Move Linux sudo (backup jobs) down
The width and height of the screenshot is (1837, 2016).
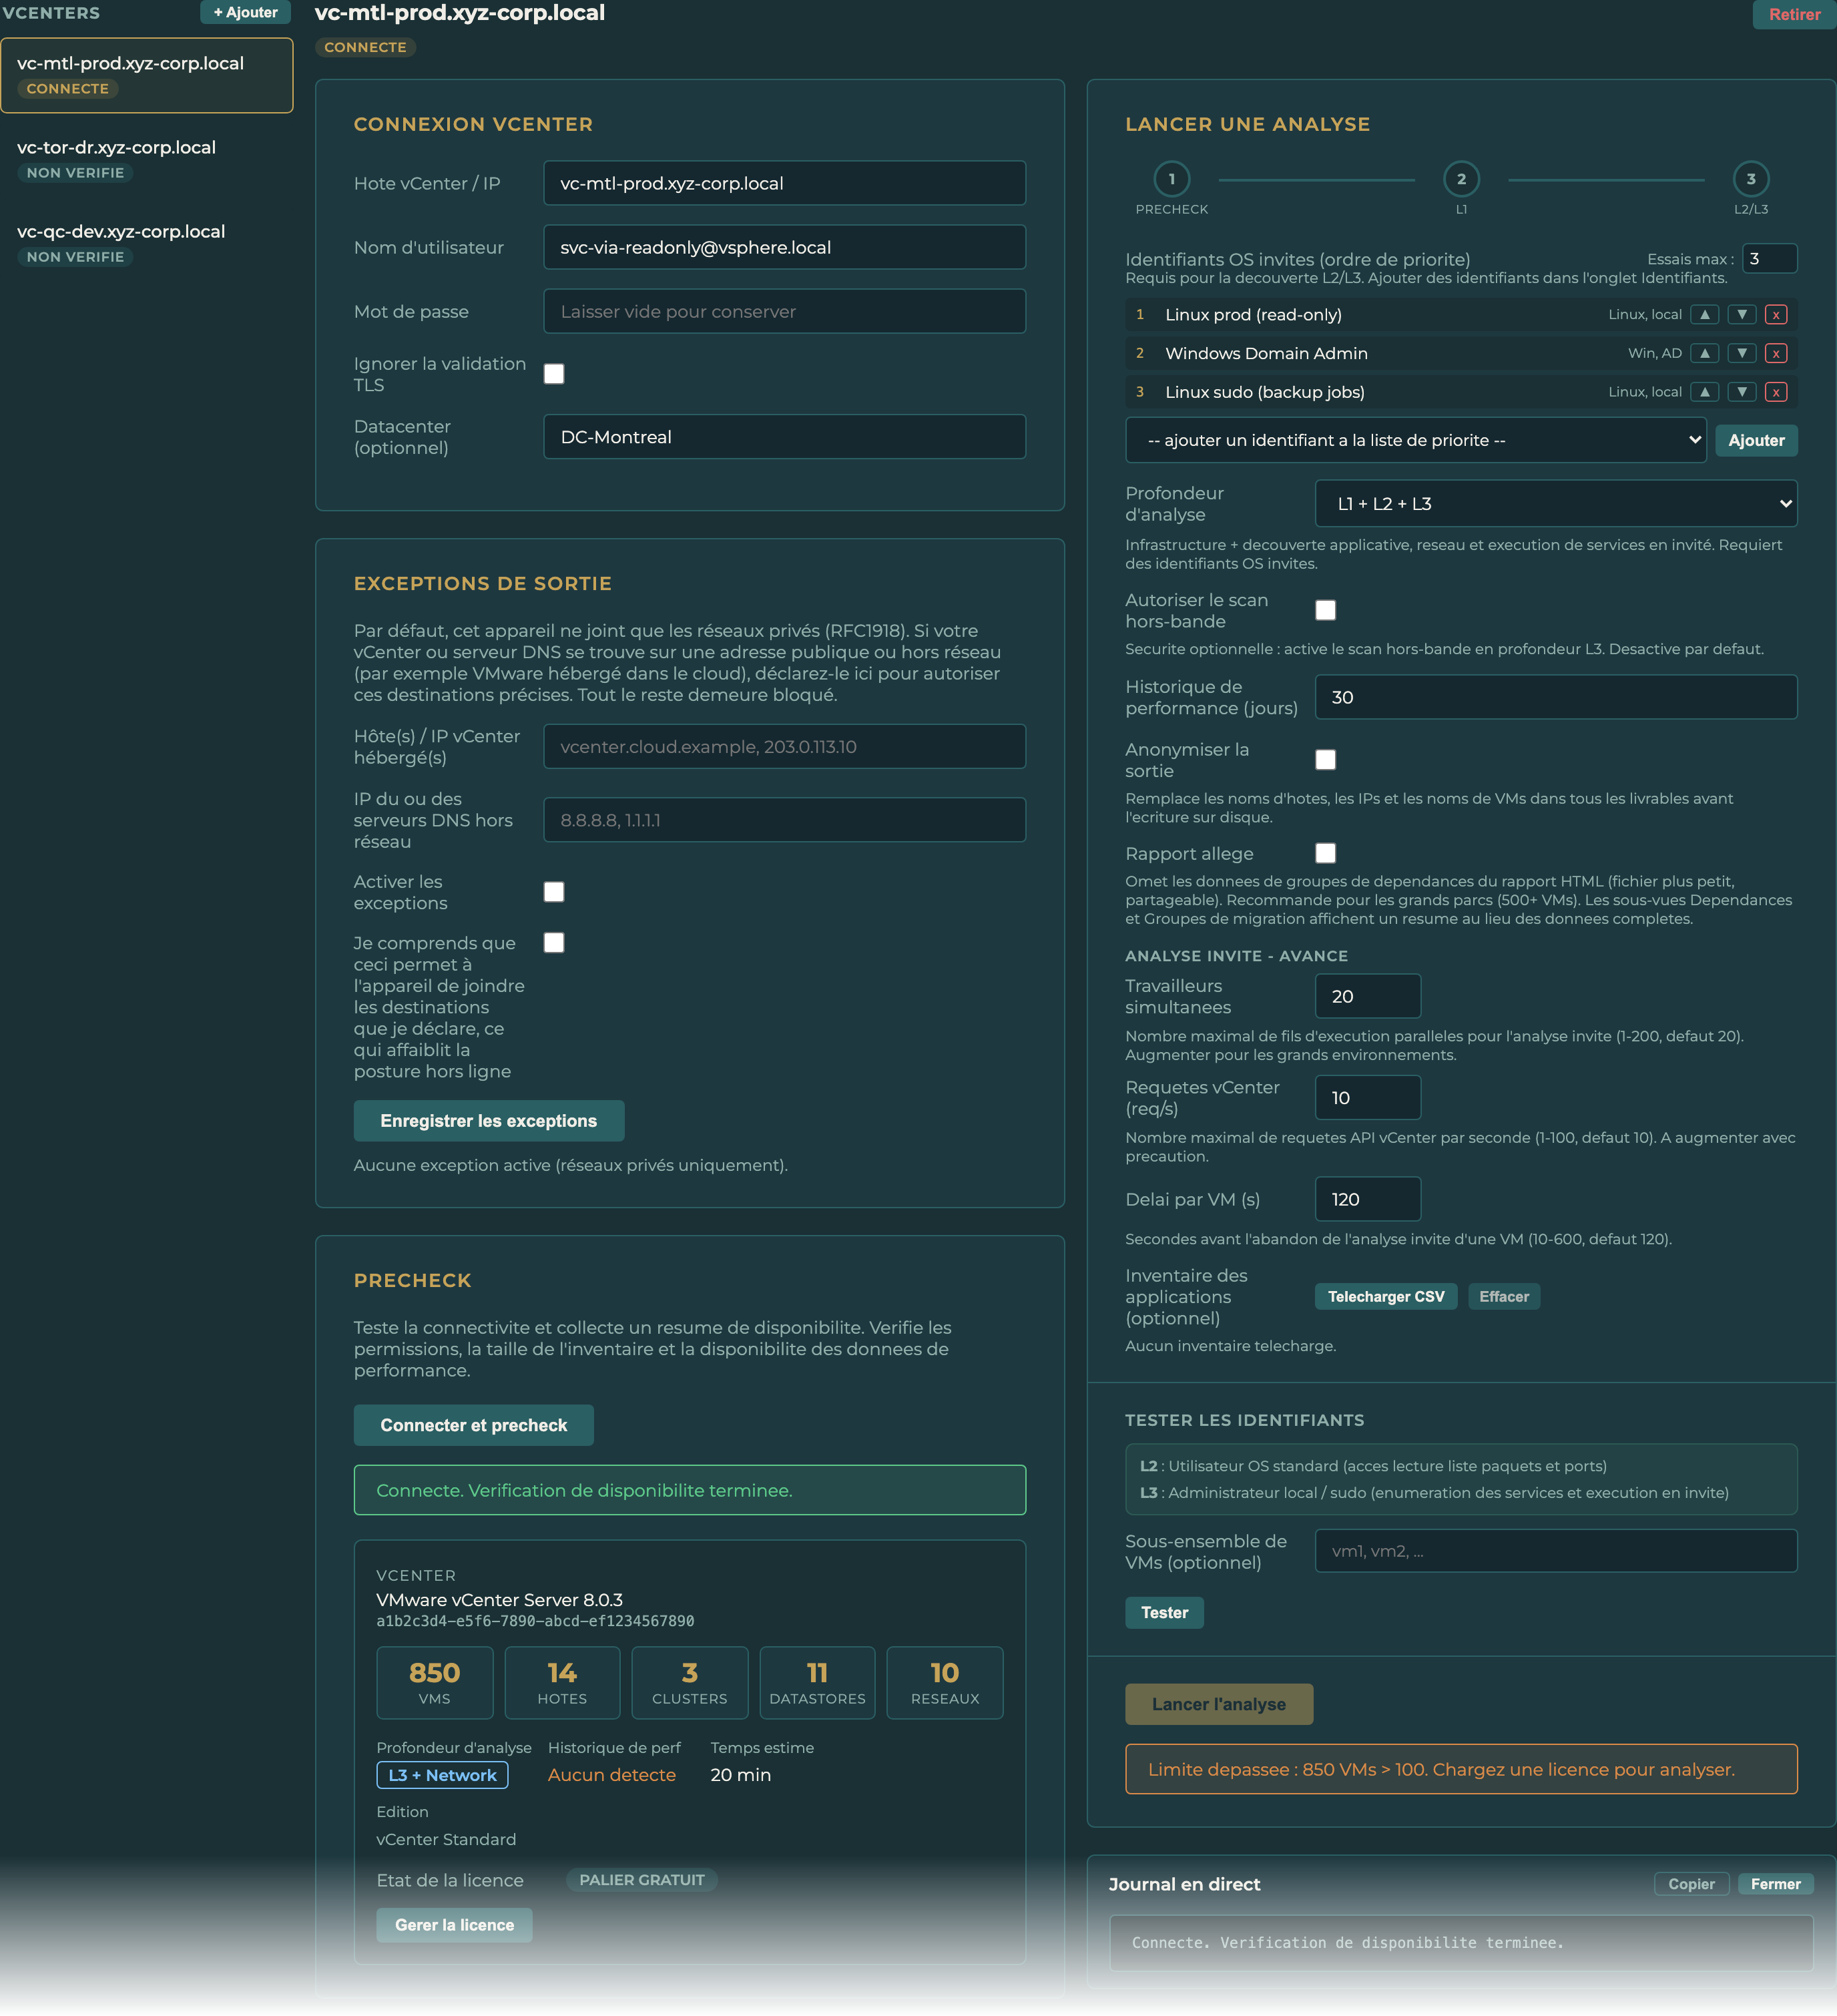tap(1741, 392)
